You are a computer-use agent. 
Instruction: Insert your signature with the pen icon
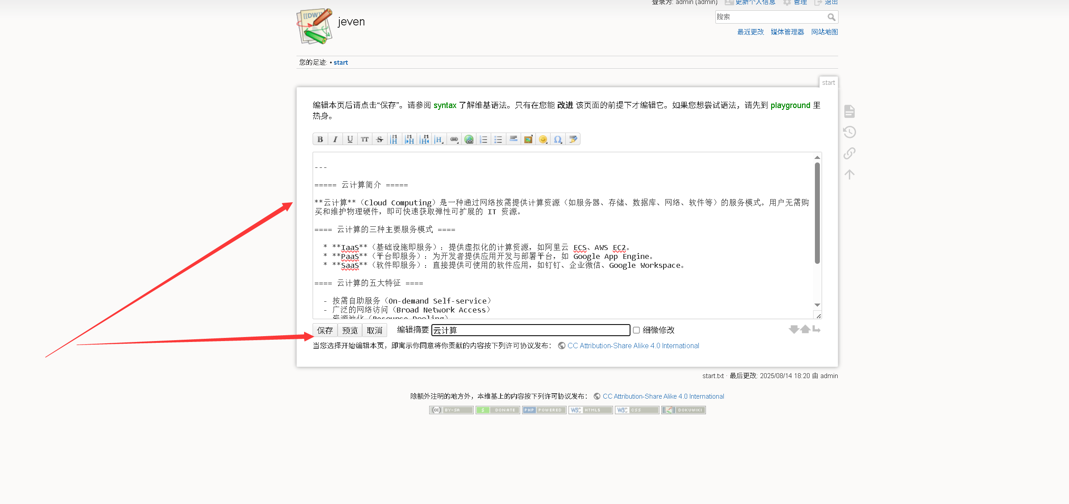573,139
